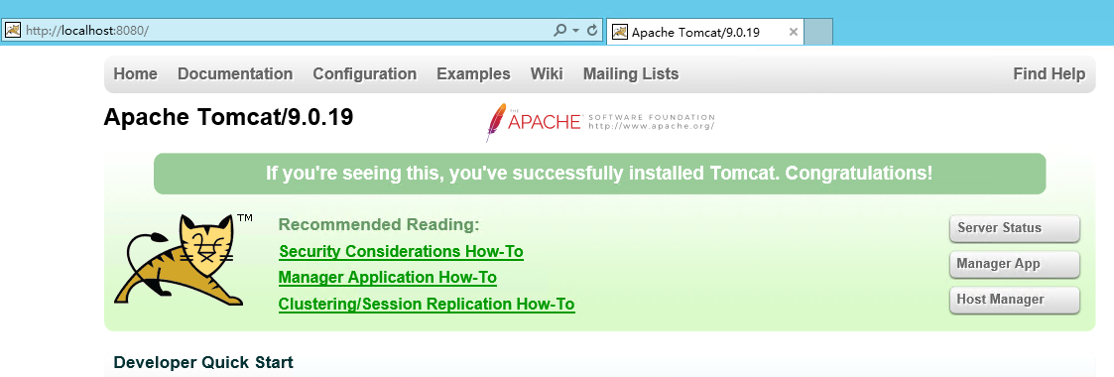Open the Documentation navigation item
This screenshot has height=377, width=1114.
coord(235,73)
